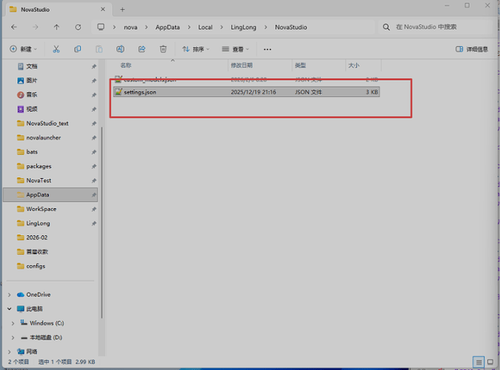This screenshot has height=370, width=500.
Task: Go back with the Back arrow
Action: pos(14,27)
